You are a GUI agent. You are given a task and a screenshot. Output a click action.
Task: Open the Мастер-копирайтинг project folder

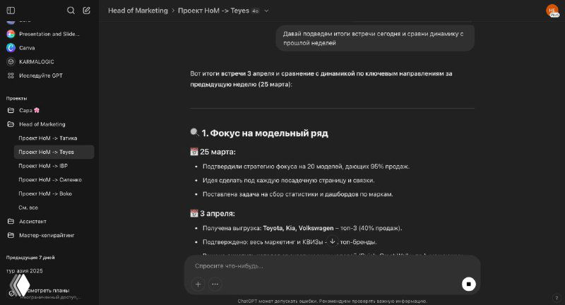click(x=47, y=235)
